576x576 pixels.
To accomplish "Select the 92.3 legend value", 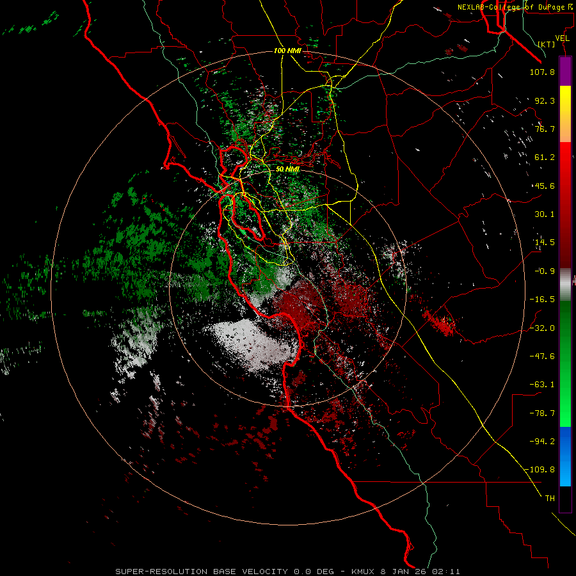I will [545, 100].
